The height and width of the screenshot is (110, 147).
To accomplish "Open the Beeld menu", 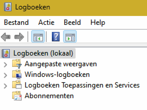I will click(x=72, y=22).
